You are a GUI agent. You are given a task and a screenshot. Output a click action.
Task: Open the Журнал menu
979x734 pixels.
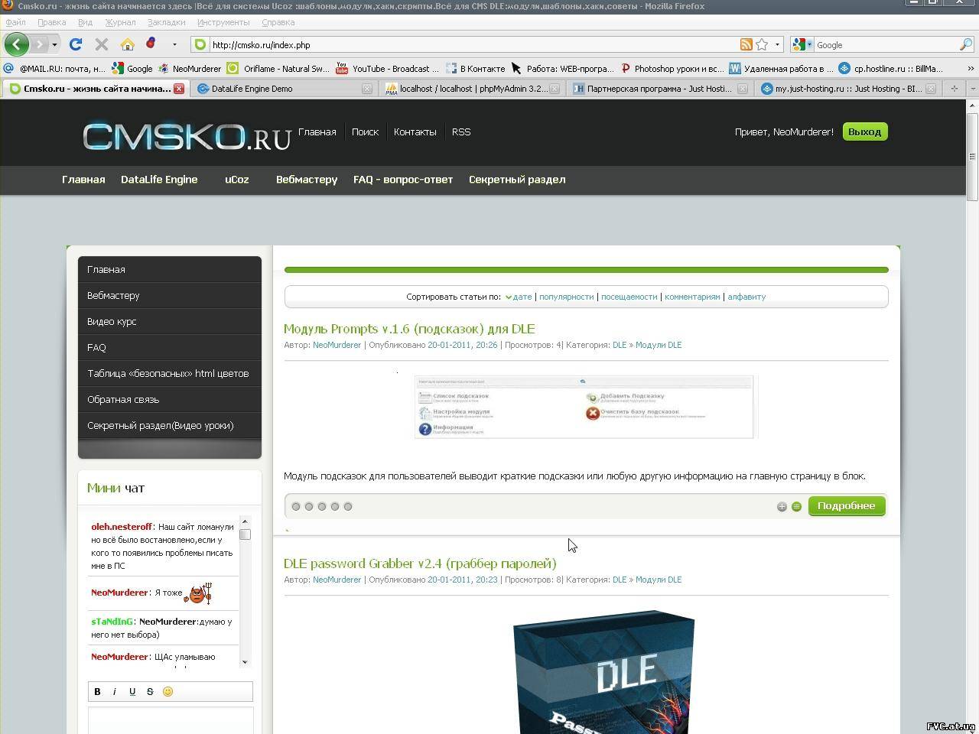coord(120,22)
